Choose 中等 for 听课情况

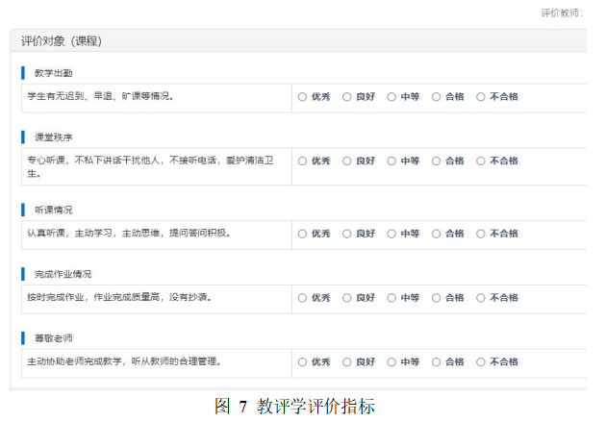(x=391, y=234)
